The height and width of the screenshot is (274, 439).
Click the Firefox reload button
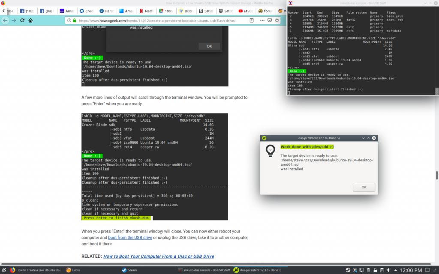pos(23,21)
